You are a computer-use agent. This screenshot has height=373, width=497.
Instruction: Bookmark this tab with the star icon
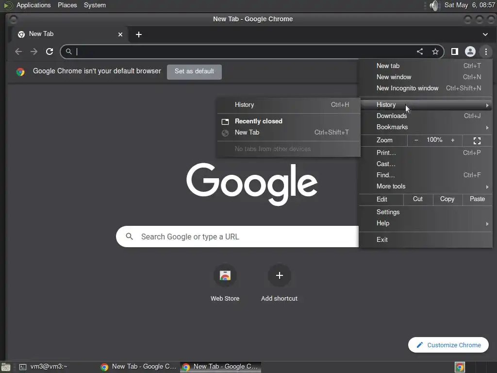tap(435, 51)
